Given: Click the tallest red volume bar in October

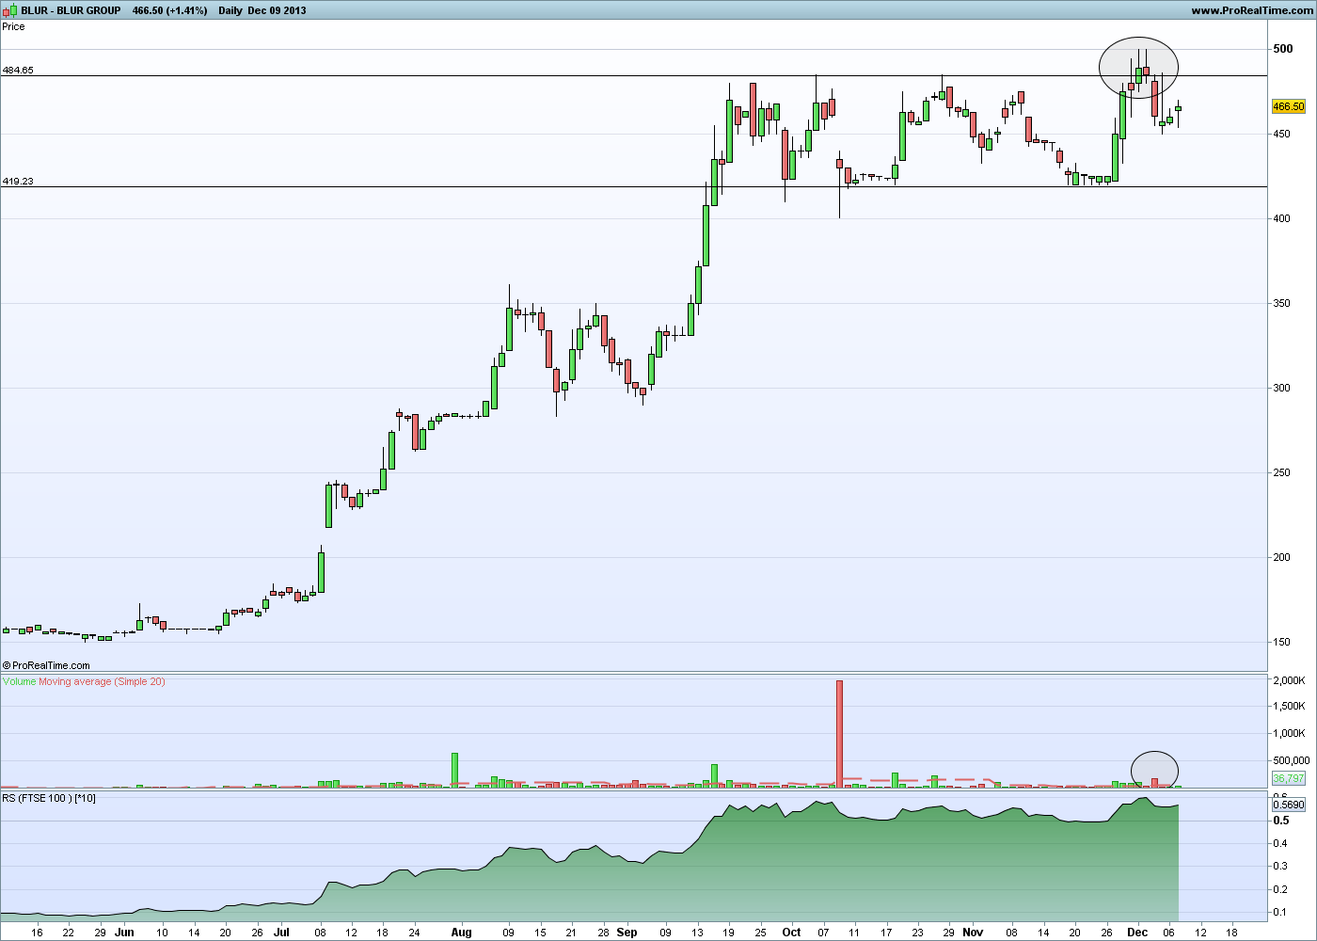Looking at the screenshot, I should [839, 733].
